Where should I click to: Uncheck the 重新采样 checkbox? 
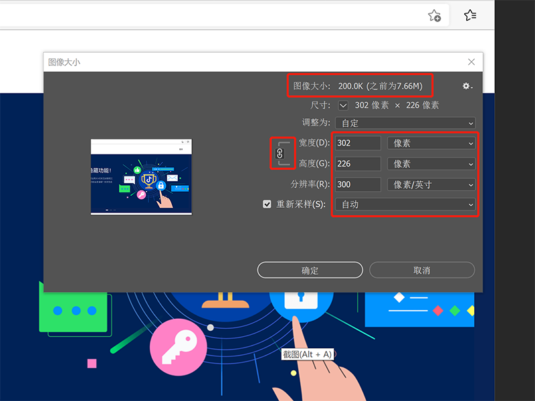(267, 205)
